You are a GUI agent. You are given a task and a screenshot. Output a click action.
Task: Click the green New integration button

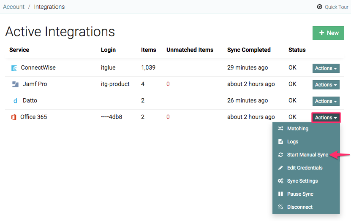click(328, 33)
